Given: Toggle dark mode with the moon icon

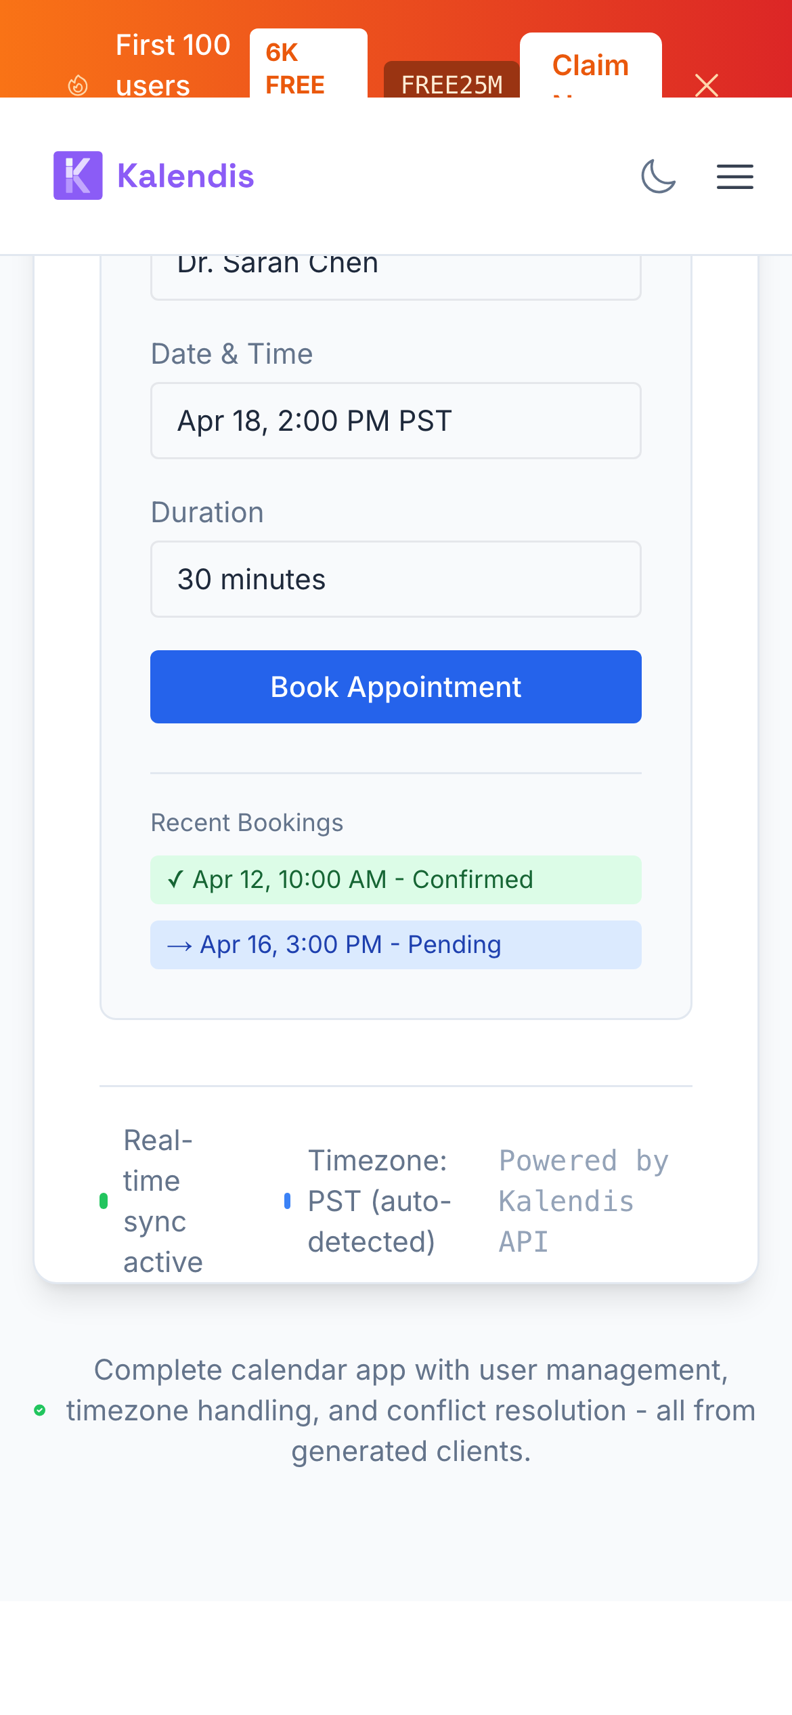Looking at the screenshot, I should [x=658, y=177].
